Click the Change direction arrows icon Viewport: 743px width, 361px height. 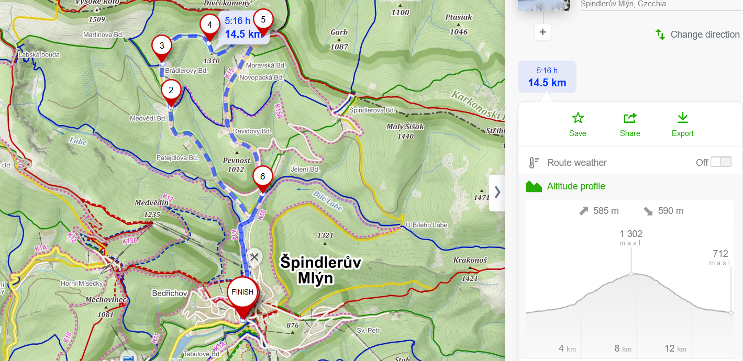(x=660, y=35)
